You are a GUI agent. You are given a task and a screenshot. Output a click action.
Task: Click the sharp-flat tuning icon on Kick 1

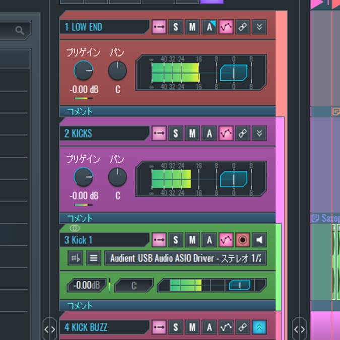point(75,258)
